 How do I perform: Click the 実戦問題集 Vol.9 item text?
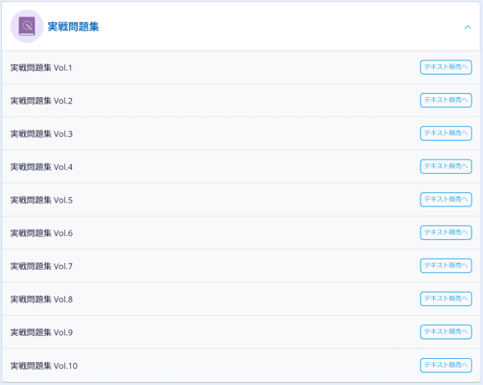click(x=41, y=333)
